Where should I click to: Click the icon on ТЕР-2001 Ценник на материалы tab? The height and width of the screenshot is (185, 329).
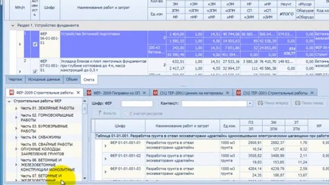point(155,92)
